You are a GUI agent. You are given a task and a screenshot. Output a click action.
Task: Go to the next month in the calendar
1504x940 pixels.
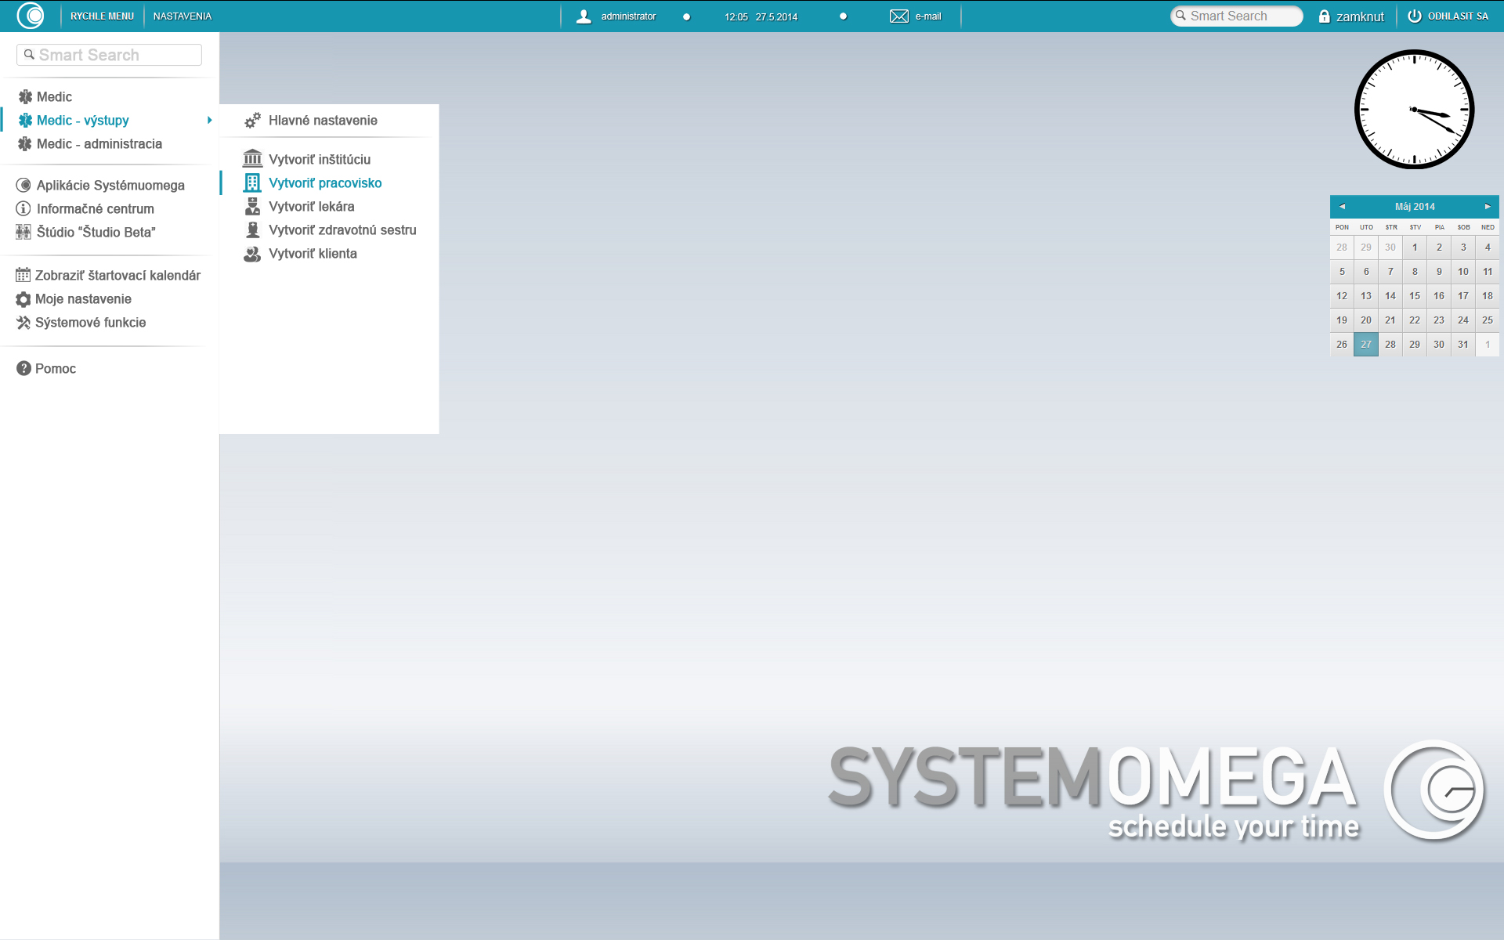1488,207
